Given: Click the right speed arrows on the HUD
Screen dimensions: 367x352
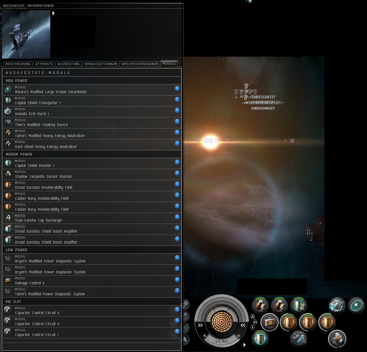Looking at the screenshot, I should 243,325.
